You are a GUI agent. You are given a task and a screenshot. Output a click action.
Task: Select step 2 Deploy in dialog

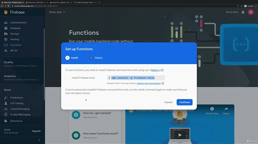pyautogui.click(x=96, y=58)
